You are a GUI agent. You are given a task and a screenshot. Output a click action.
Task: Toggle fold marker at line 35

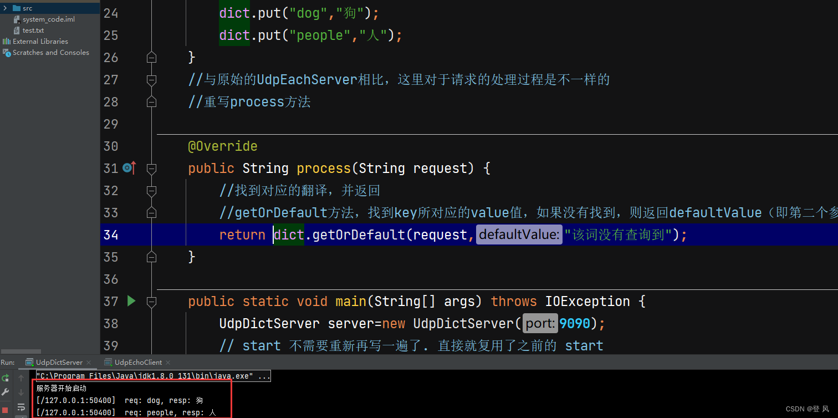coord(151,257)
